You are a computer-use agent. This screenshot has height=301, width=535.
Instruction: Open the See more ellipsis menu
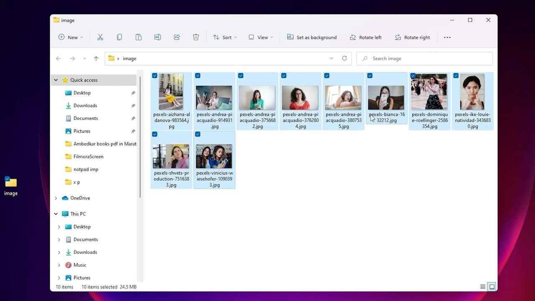[447, 37]
